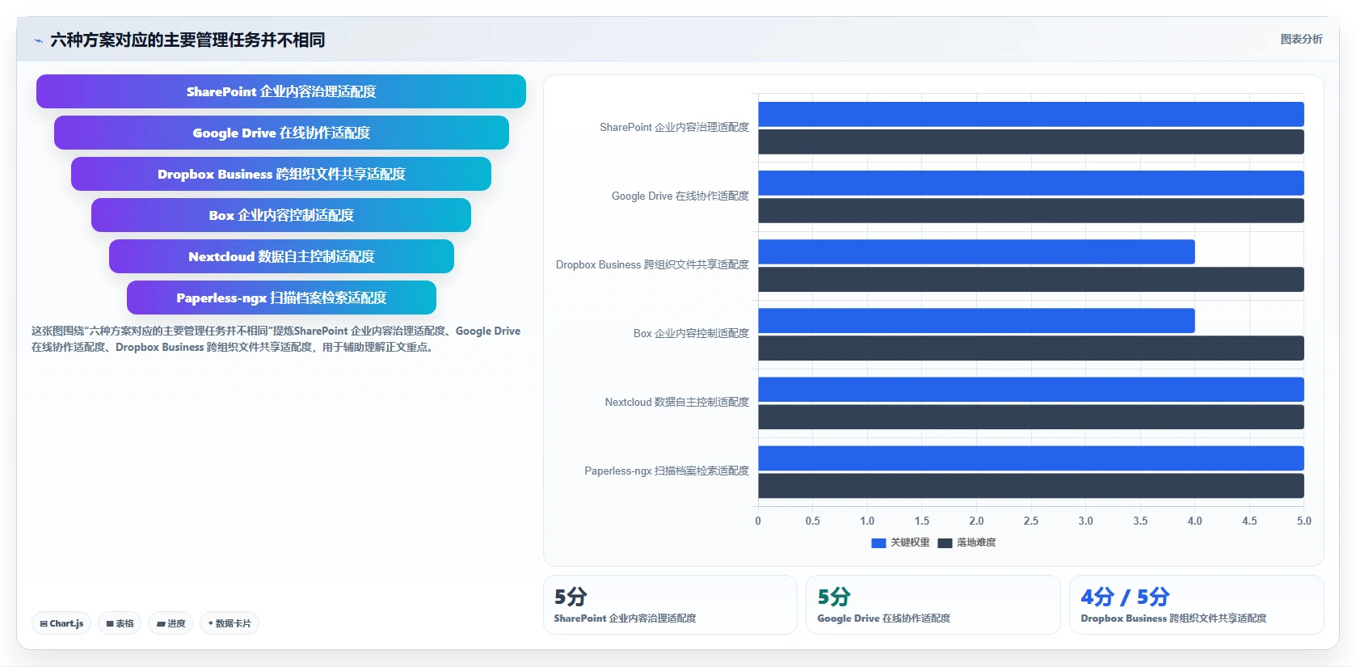Click the blue 关键权重 legend color swatch
Image resolution: width=1356 pixels, height=667 pixels.
[x=878, y=543]
